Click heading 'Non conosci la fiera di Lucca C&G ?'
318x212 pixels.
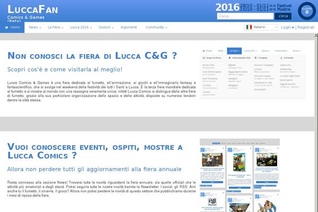(x=92, y=56)
